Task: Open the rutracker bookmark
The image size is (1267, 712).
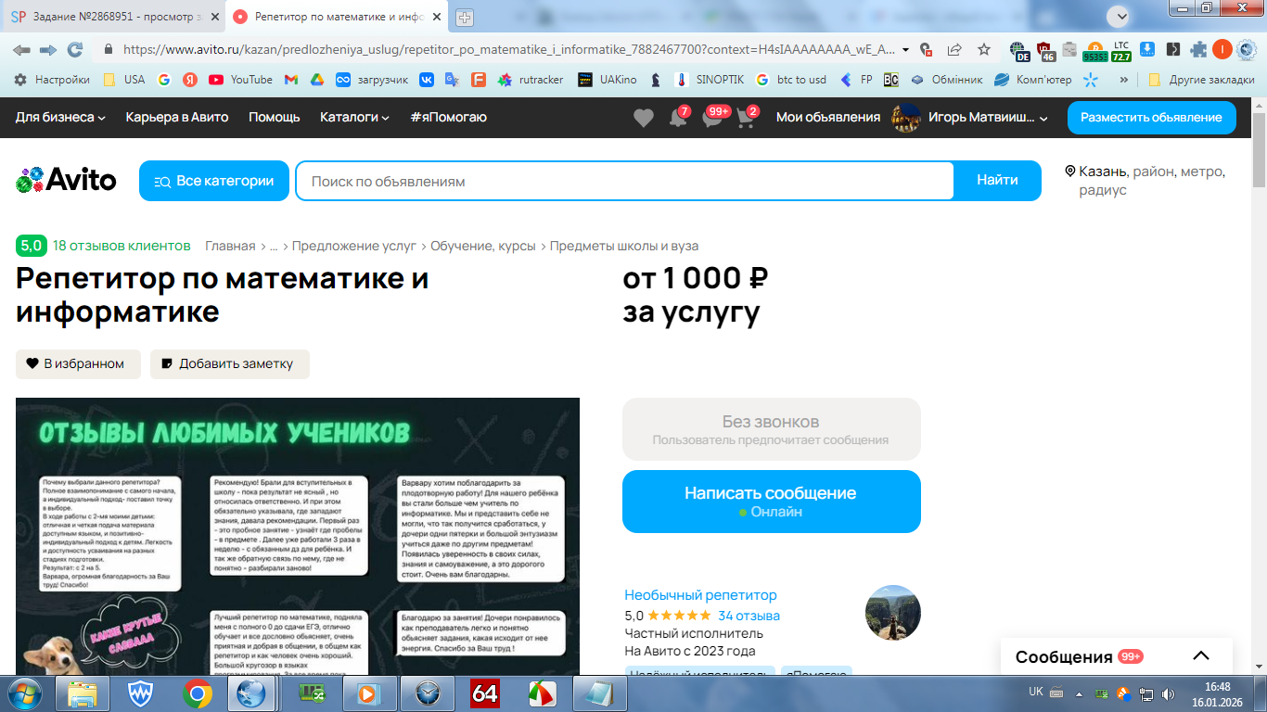Action: click(530, 80)
